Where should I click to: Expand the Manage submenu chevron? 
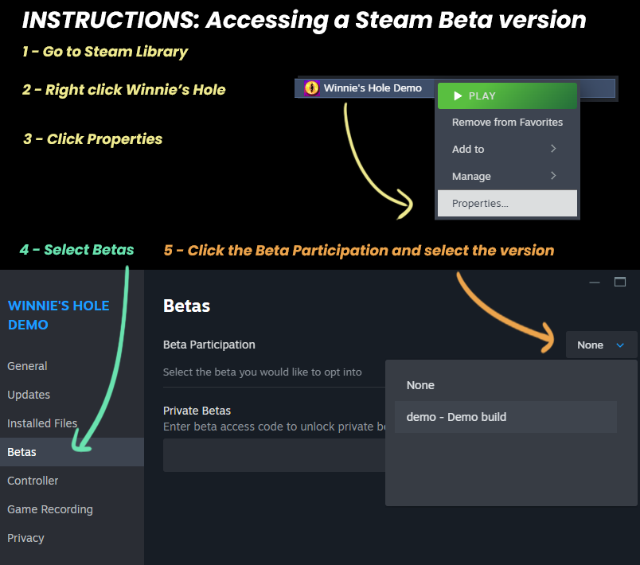point(553,176)
